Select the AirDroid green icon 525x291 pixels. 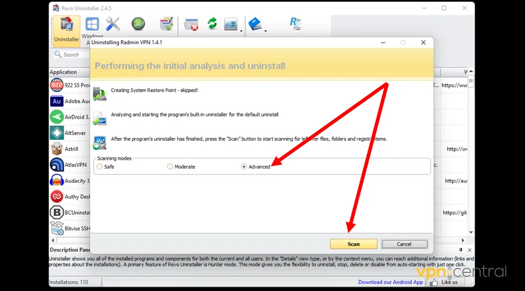(57, 117)
